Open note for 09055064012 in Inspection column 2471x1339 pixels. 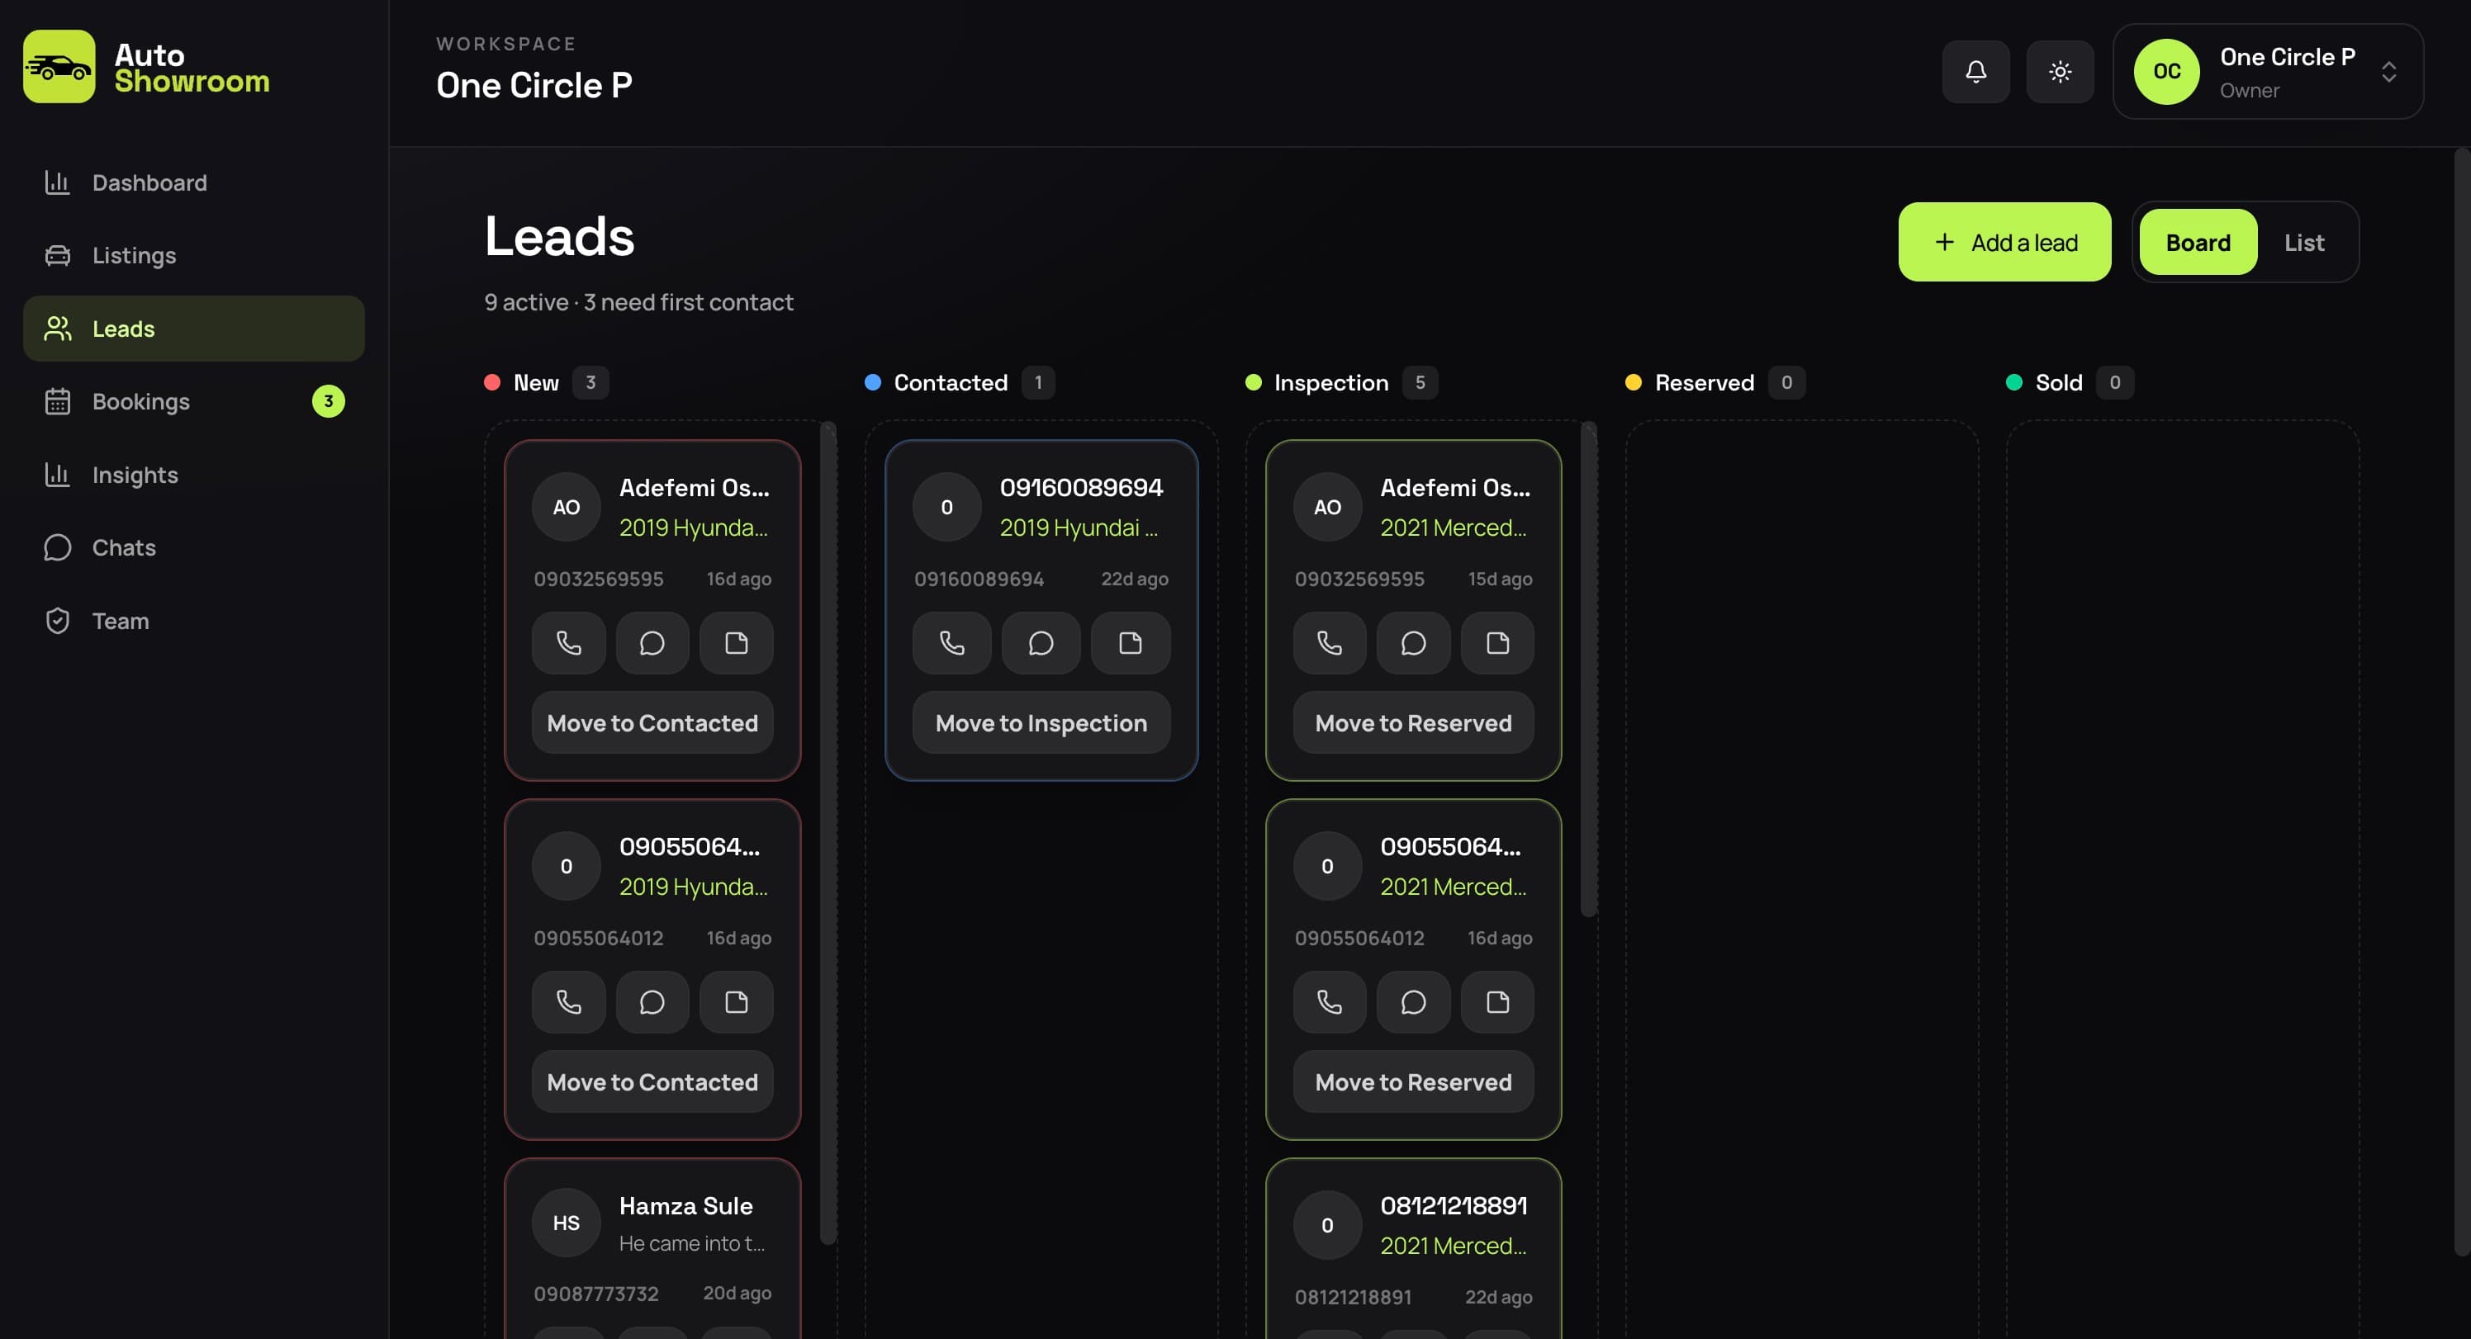point(1497,1002)
